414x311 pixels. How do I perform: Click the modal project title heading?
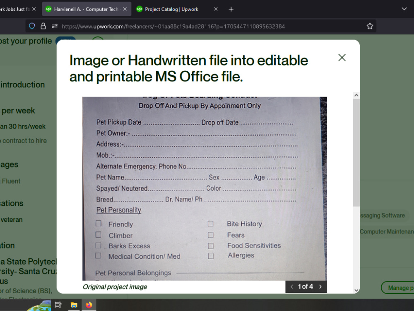click(188, 68)
